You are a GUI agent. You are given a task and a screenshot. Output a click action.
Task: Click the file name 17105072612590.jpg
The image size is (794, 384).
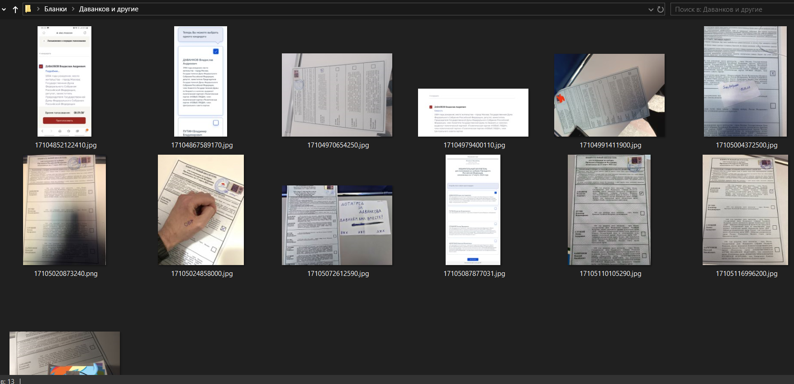[338, 274]
